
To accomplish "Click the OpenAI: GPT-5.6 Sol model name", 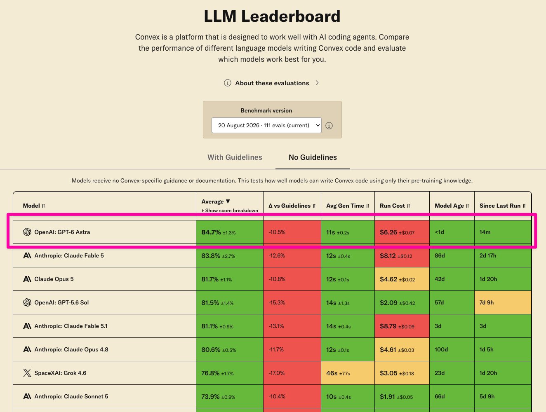I will tap(62, 302).
